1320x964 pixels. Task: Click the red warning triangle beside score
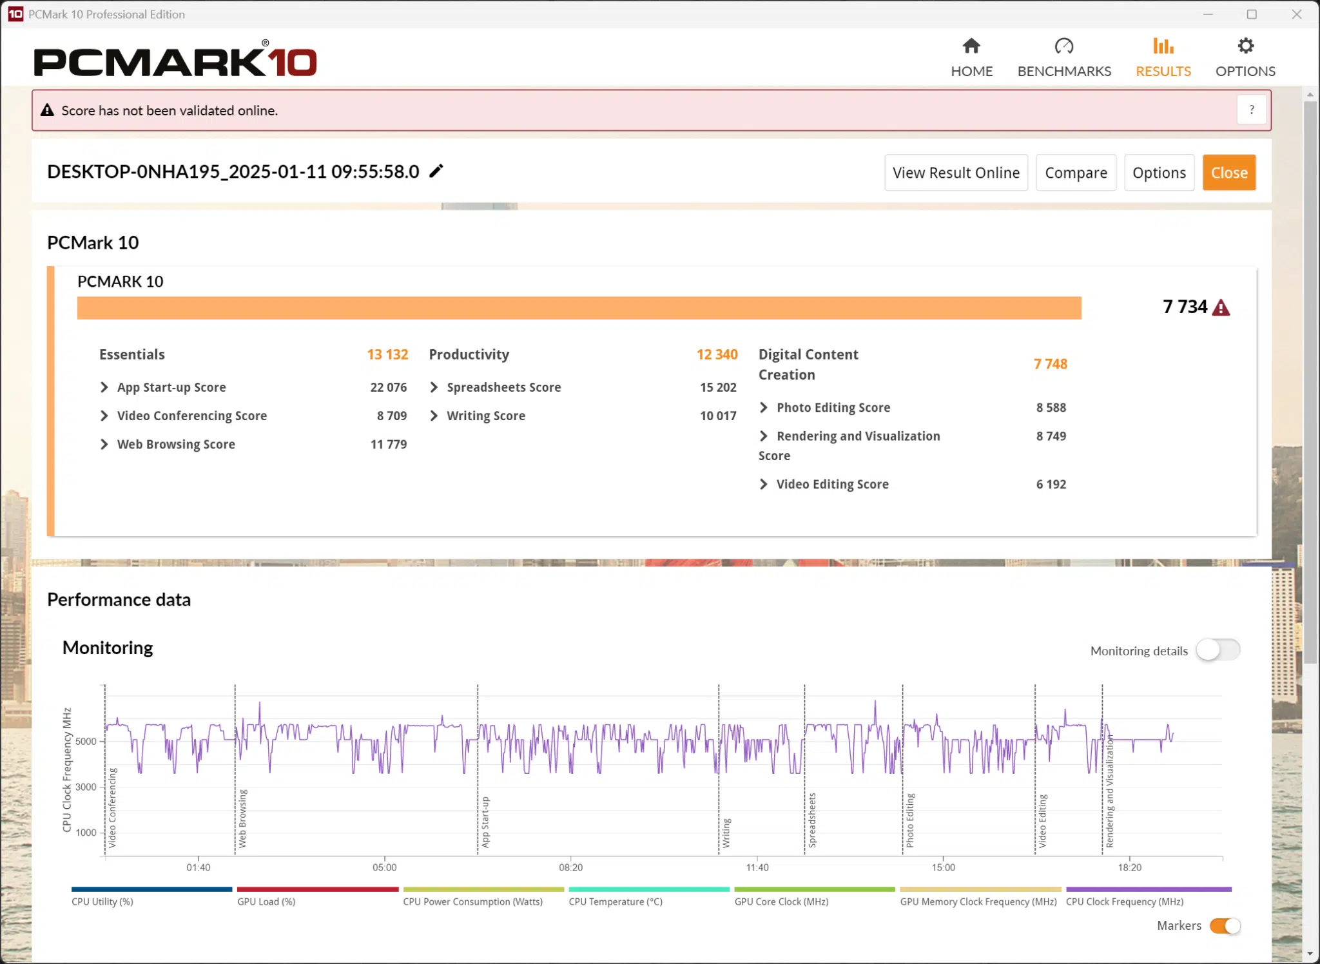[x=1221, y=308]
